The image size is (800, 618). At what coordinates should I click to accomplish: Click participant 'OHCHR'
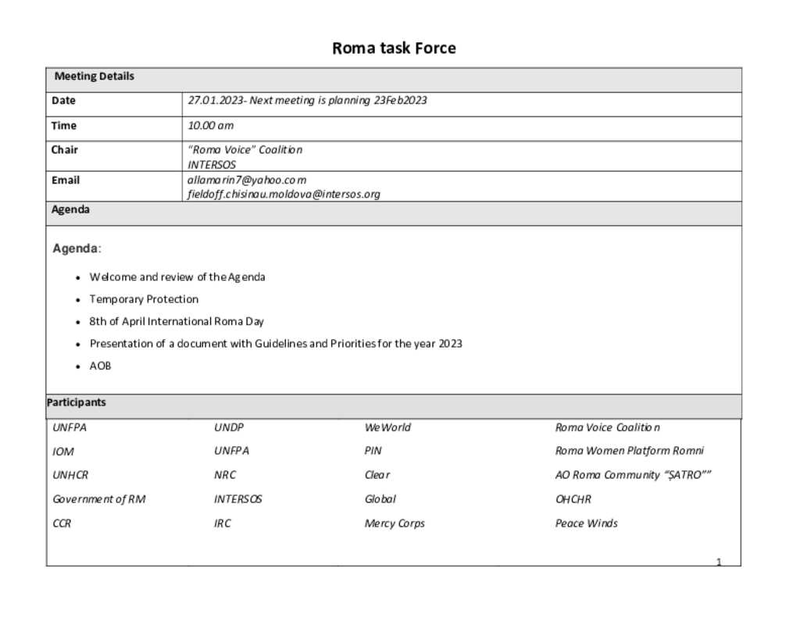573,499
